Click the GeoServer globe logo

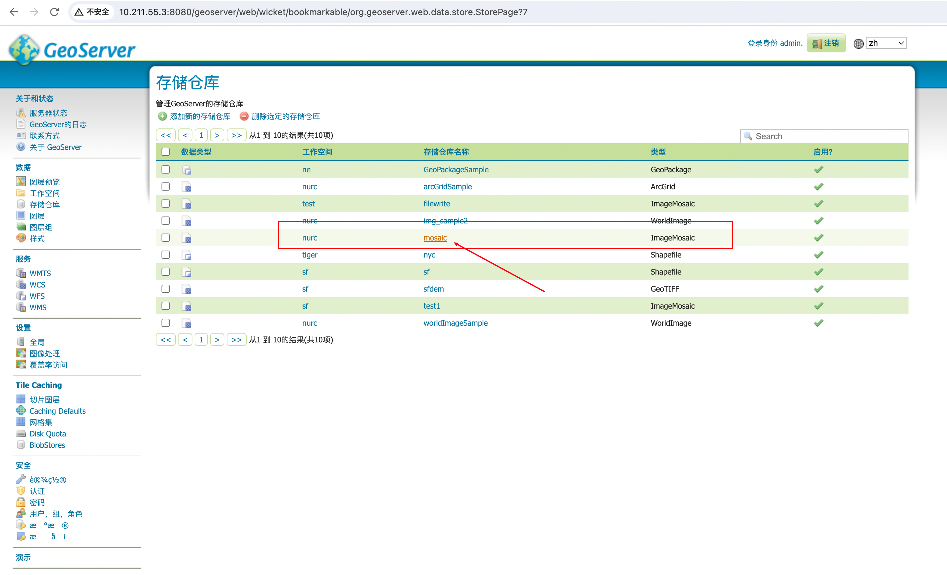[x=24, y=50]
